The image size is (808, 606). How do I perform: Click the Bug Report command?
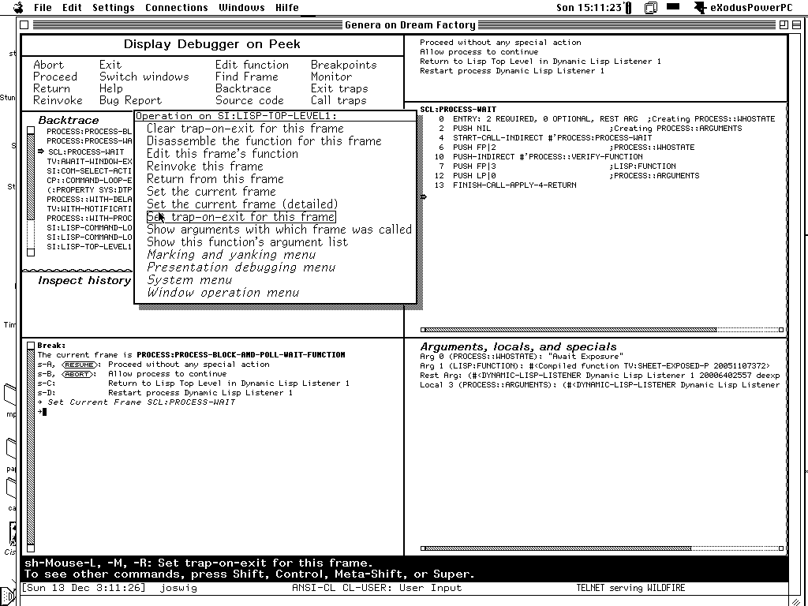(130, 100)
